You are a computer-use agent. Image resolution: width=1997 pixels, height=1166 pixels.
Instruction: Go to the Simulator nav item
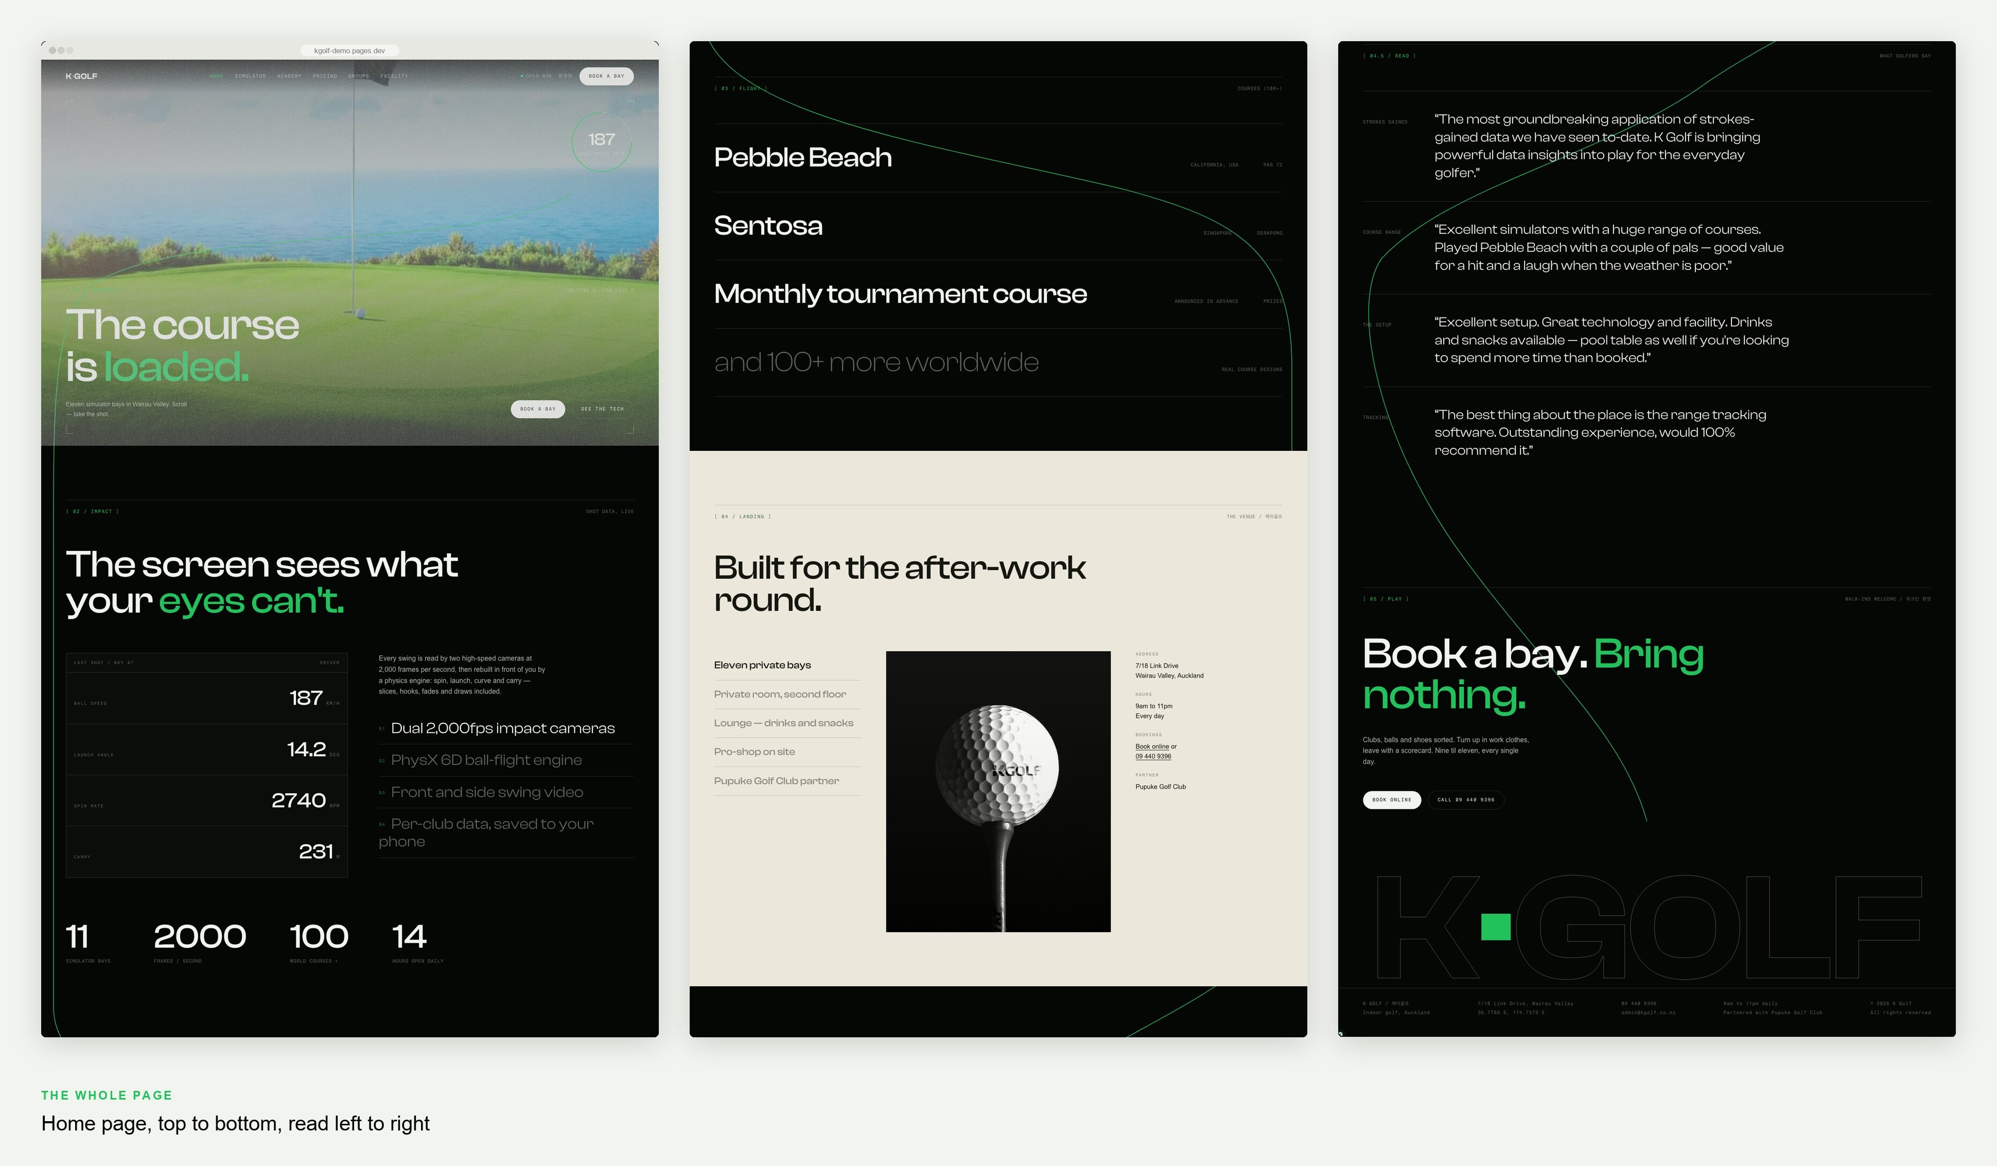point(251,76)
